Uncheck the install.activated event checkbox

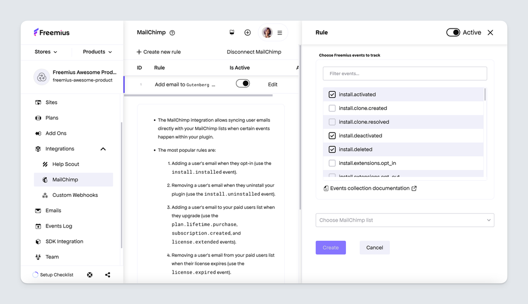tap(332, 95)
